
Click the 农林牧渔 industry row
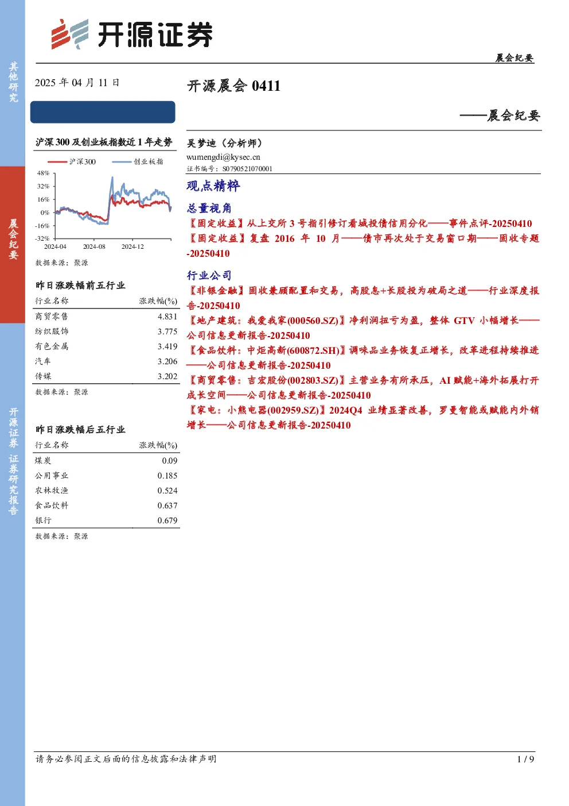106,491
